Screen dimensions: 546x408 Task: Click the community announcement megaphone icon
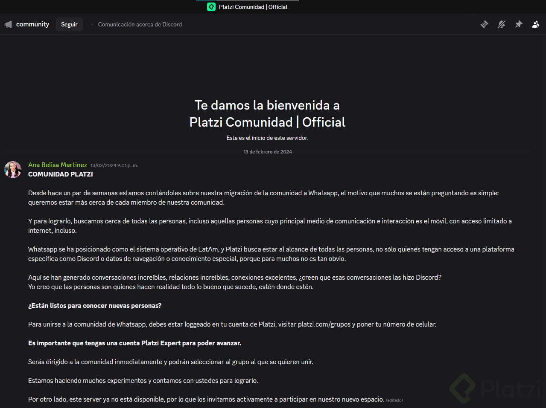pos(8,24)
